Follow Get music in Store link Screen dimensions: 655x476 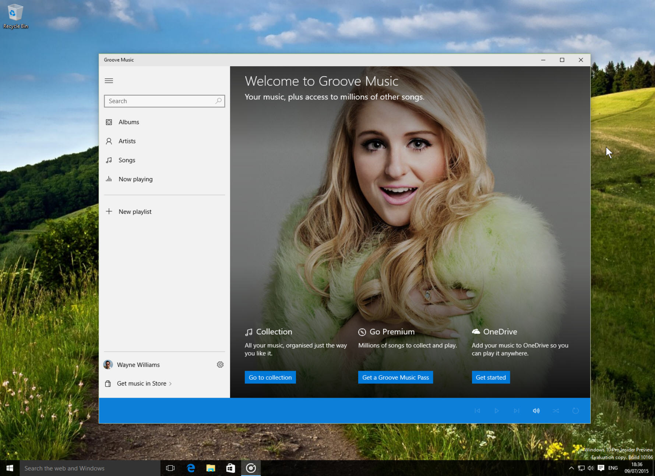(x=144, y=383)
